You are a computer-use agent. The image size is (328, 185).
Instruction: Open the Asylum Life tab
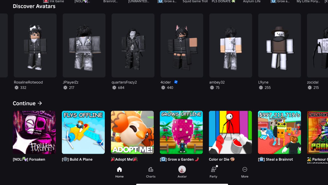click(251, 1)
